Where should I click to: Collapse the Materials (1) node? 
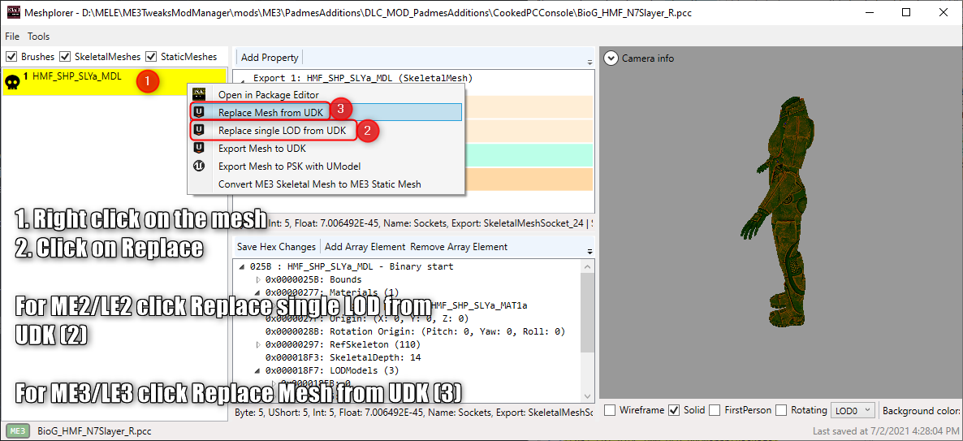point(258,292)
